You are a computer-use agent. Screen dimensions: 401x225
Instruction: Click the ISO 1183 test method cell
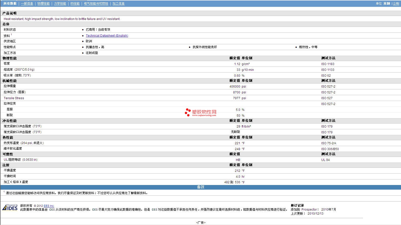click(x=327, y=64)
